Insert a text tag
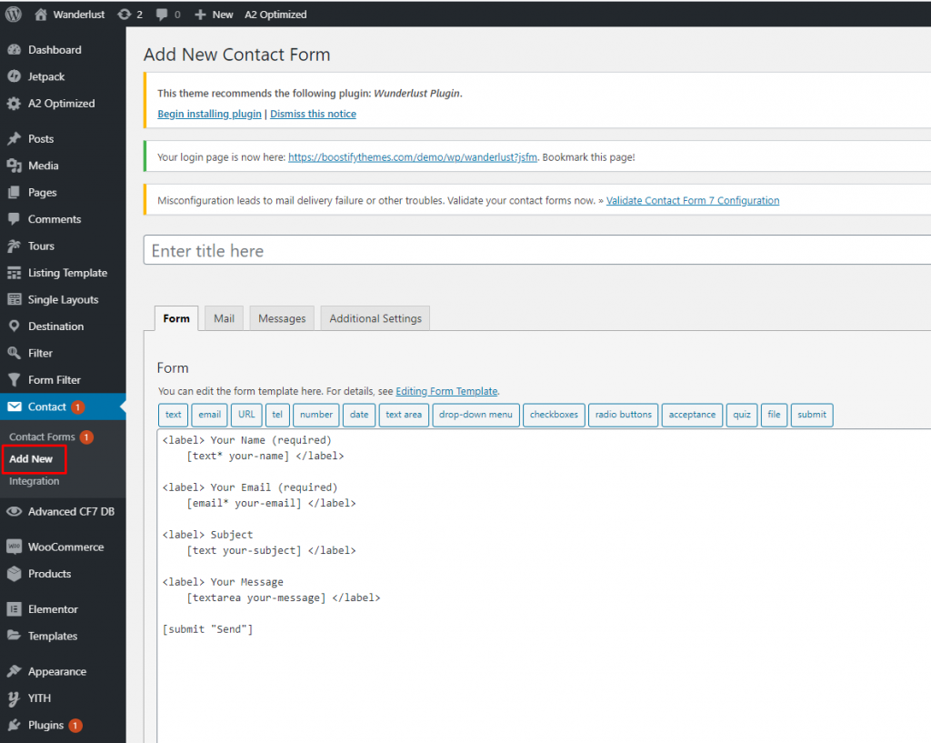This screenshot has height=743, width=931. tap(174, 415)
